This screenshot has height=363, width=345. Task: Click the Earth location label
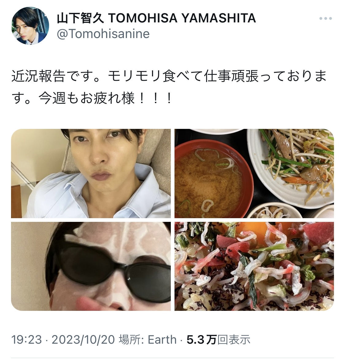162,340
